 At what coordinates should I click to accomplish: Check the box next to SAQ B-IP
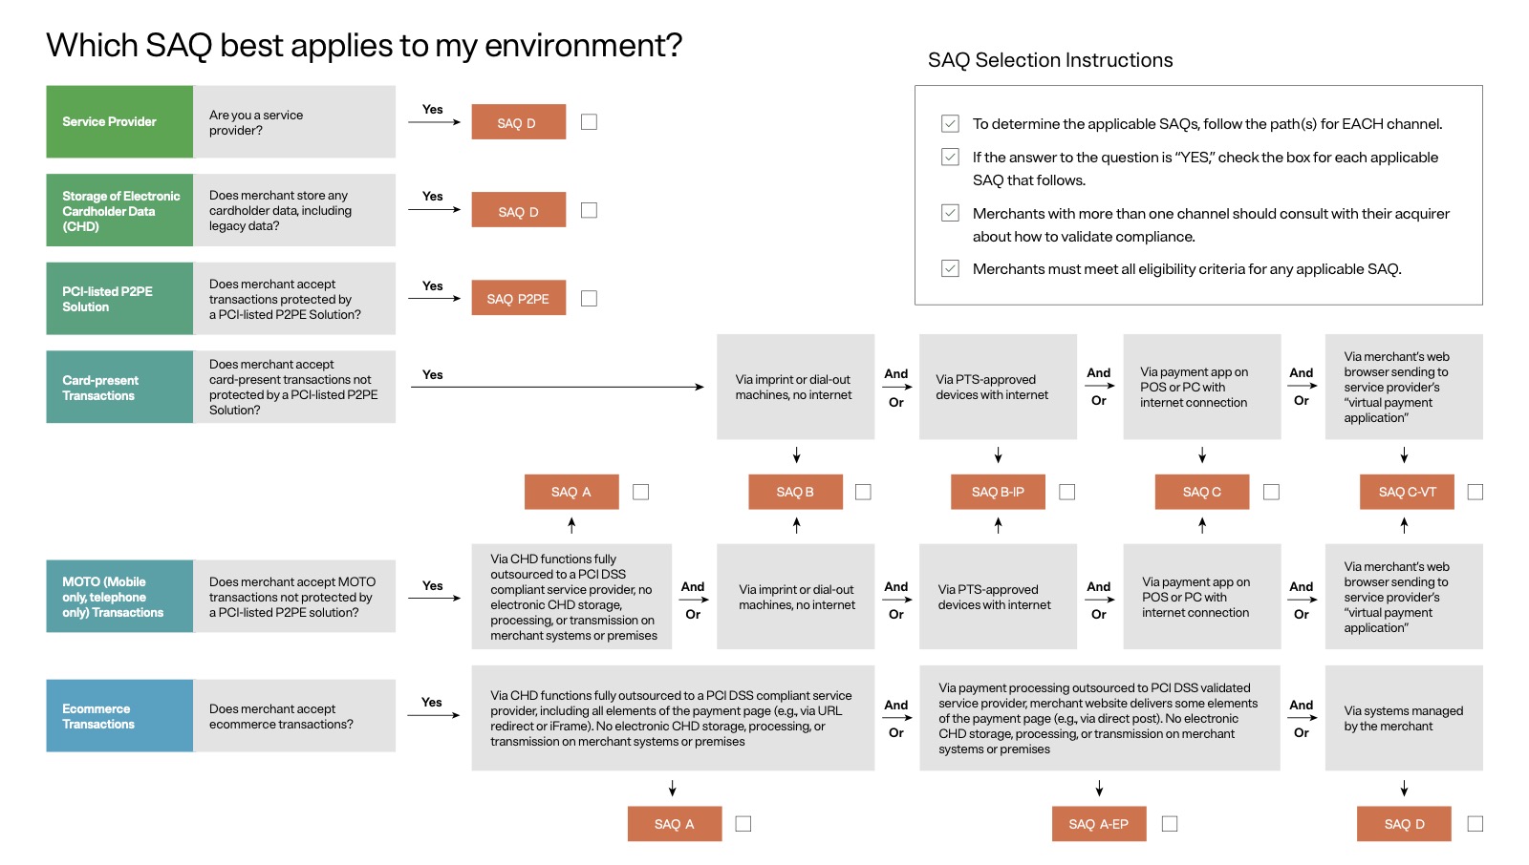pyautogui.click(x=1067, y=492)
